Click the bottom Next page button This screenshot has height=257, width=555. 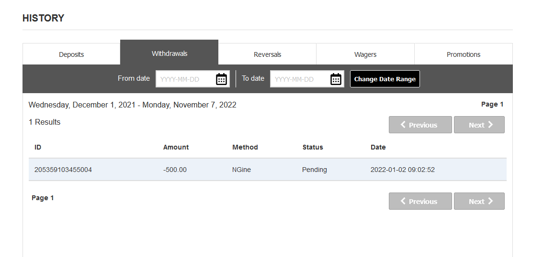[x=479, y=201]
